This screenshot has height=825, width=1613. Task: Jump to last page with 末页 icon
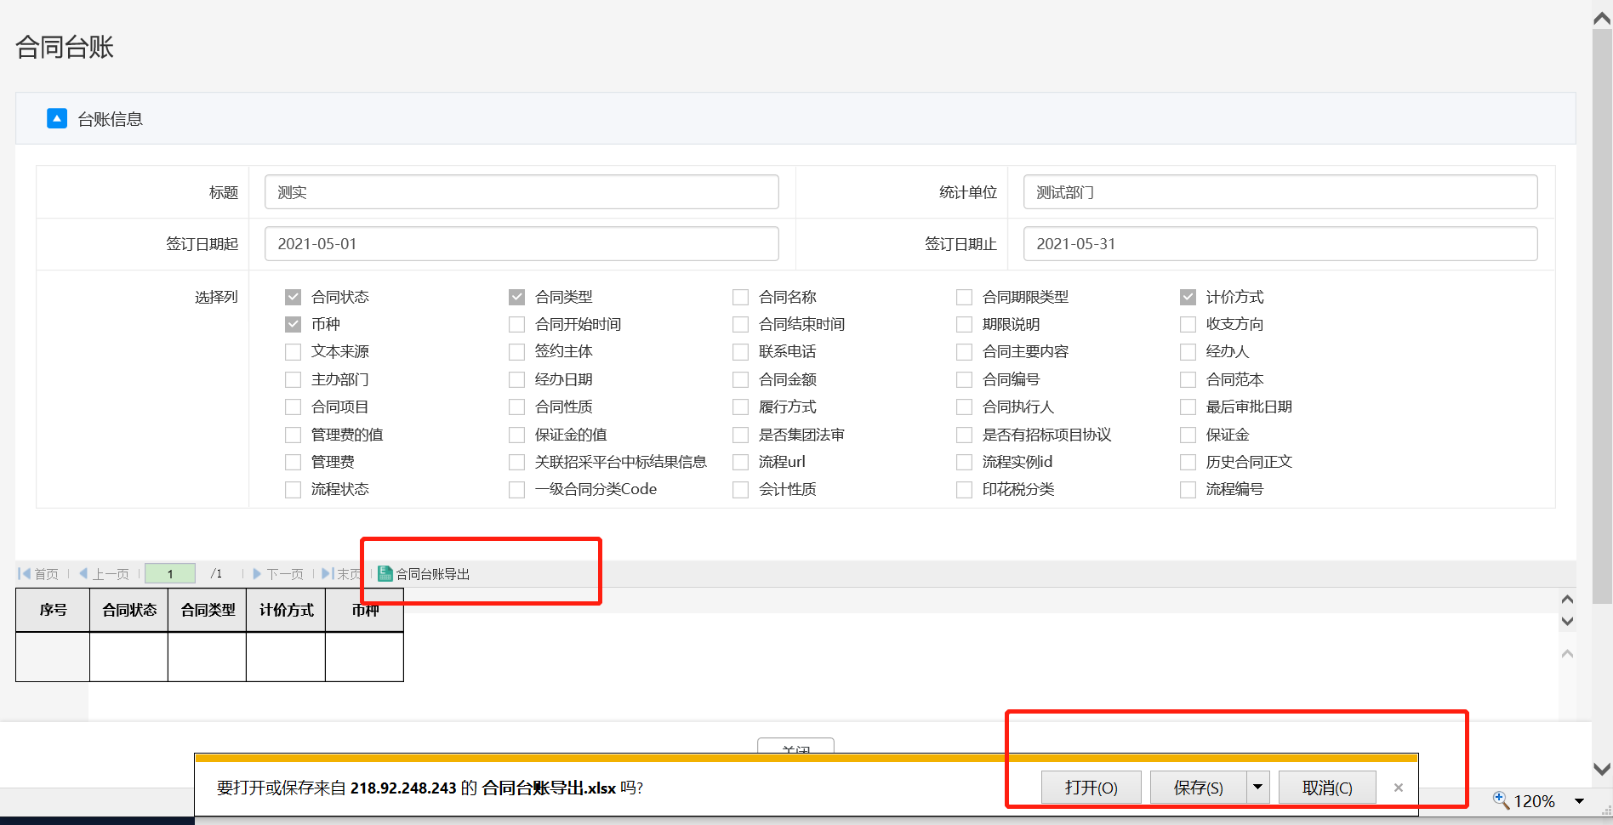[327, 574]
